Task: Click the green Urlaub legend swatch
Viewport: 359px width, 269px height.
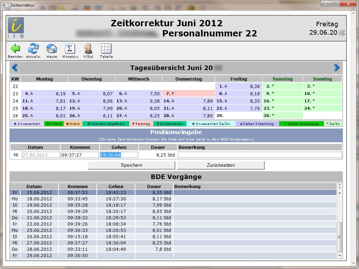Action: point(53,124)
